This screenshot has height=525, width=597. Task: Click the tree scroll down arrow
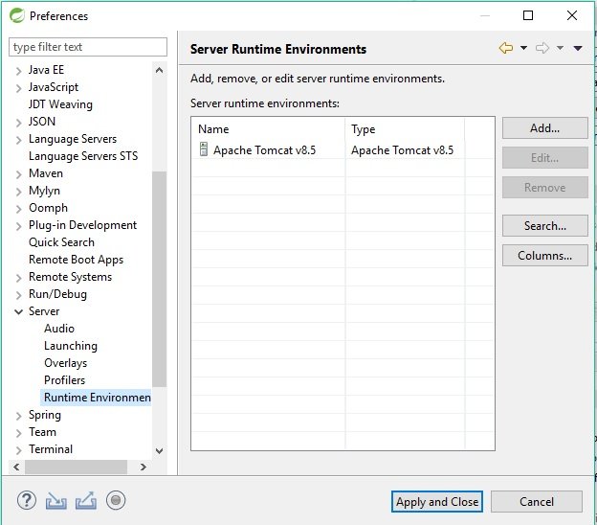pyautogui.click(x=160, y=451)
